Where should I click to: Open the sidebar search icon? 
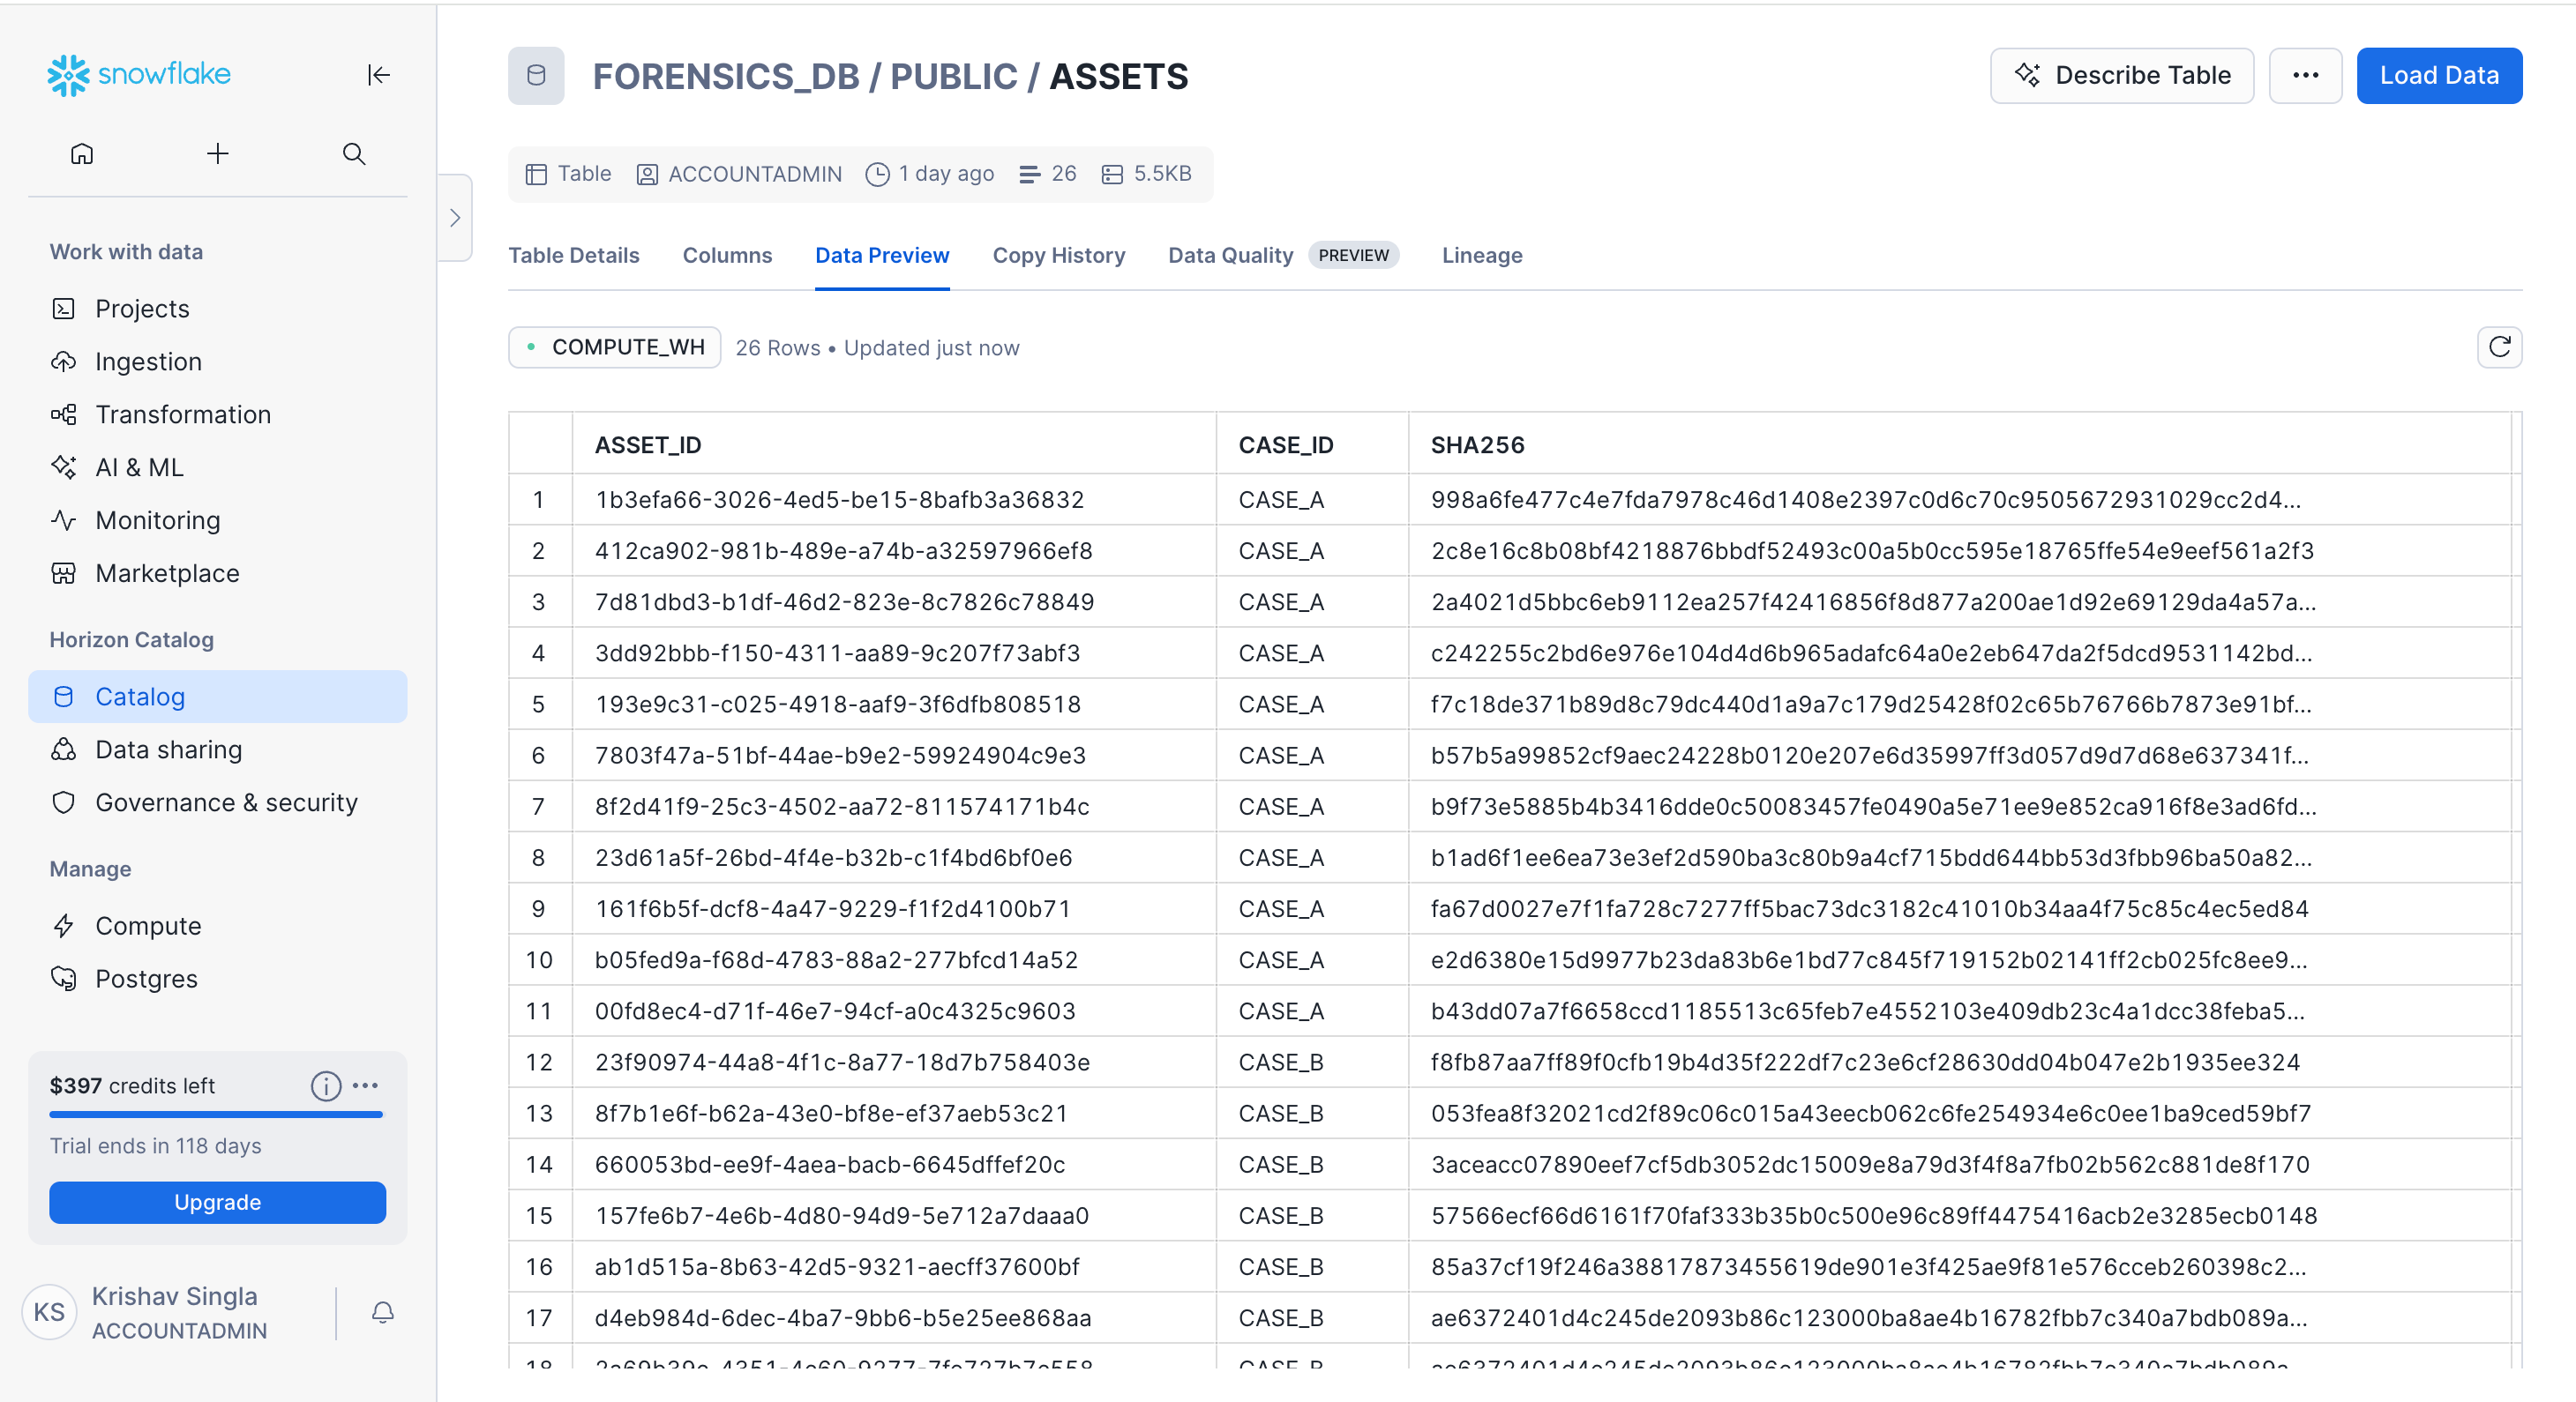coord(353,154)
